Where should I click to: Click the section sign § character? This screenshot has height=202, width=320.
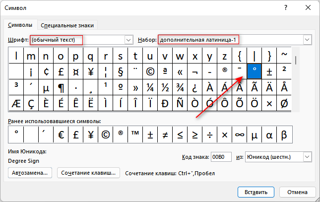pos(121,71)
